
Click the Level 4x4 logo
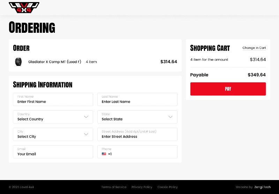coord(24,8)
